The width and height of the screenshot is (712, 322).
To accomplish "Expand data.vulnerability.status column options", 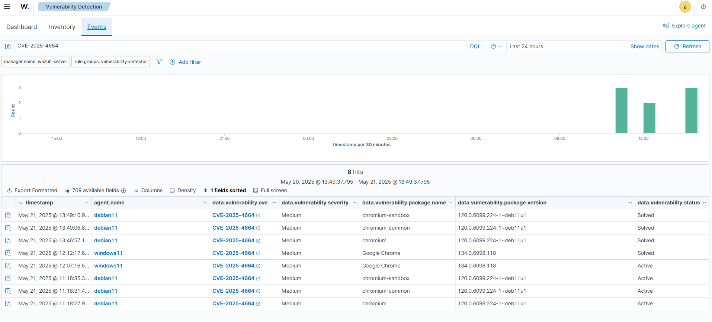I will click(704, 203).
